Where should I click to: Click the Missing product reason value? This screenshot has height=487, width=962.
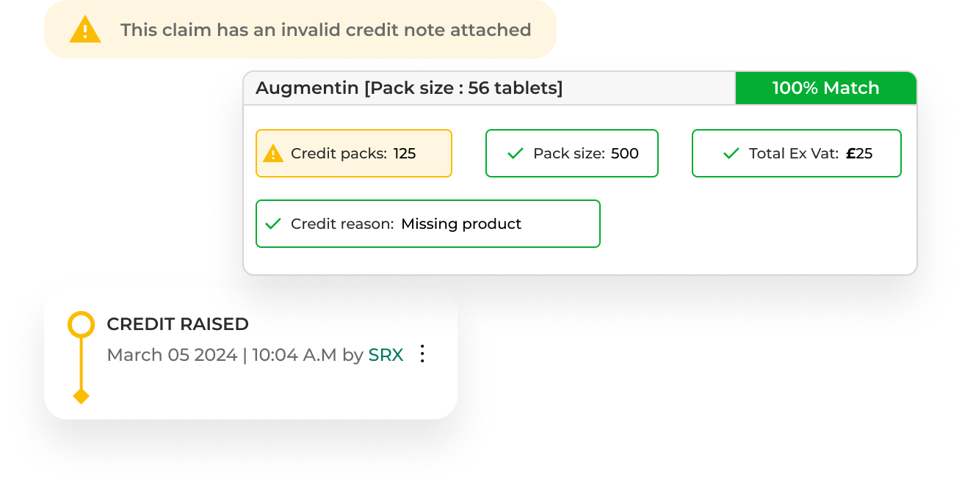pyautogui.click(x=461, y=224)
